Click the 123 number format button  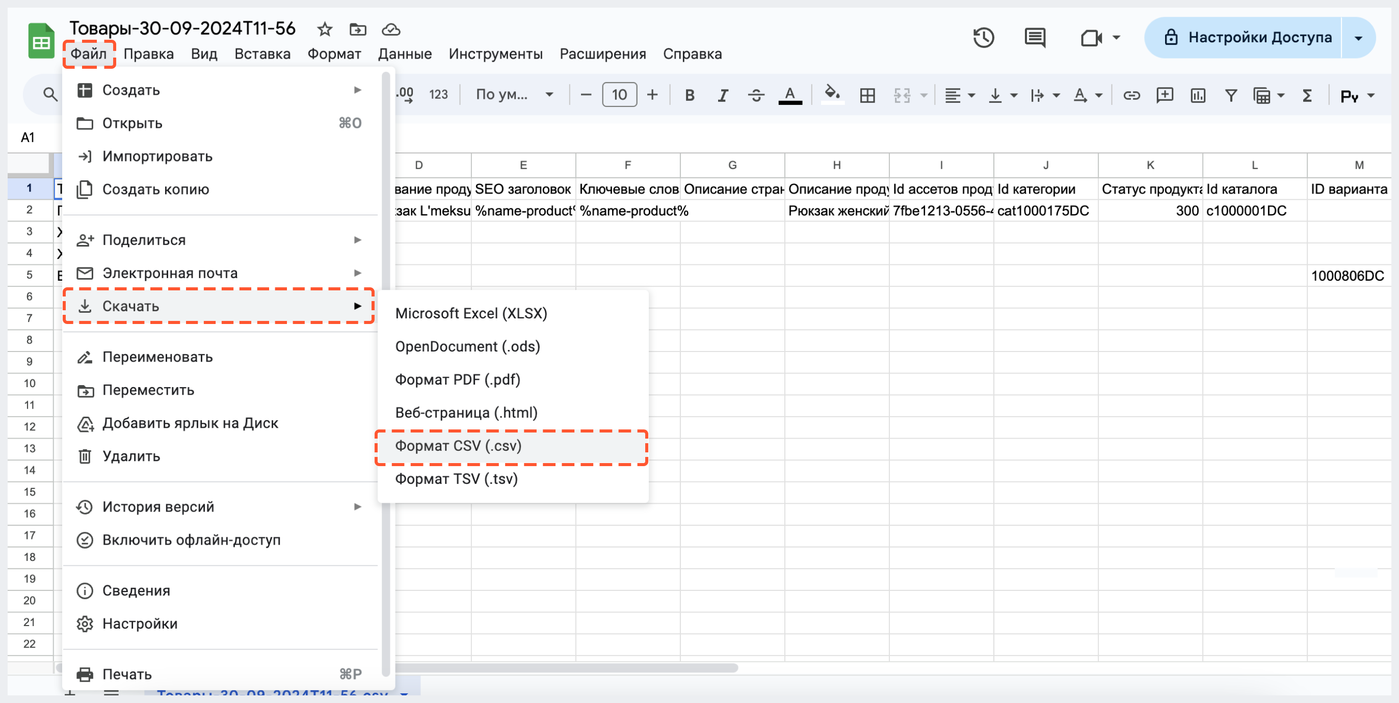click(438, 95)
